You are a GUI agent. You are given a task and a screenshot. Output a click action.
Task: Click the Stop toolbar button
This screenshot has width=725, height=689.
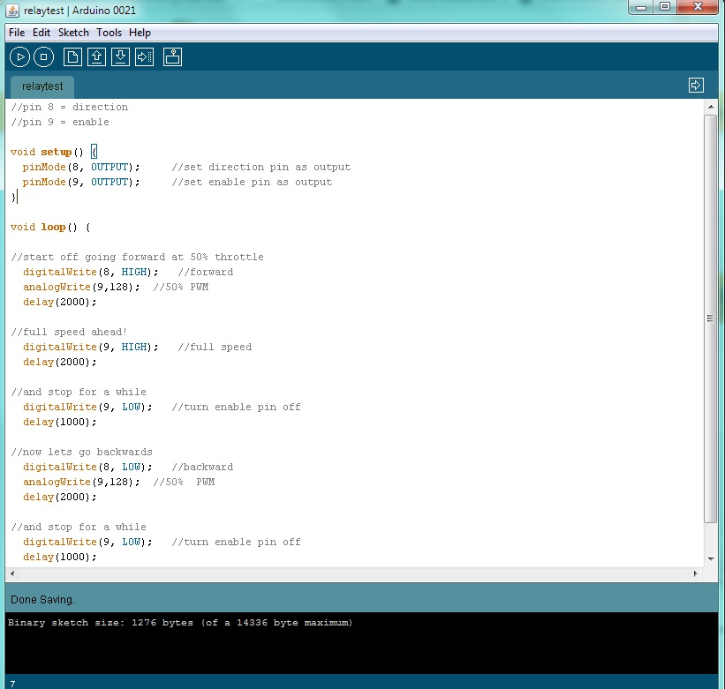(x=44, y=57)
